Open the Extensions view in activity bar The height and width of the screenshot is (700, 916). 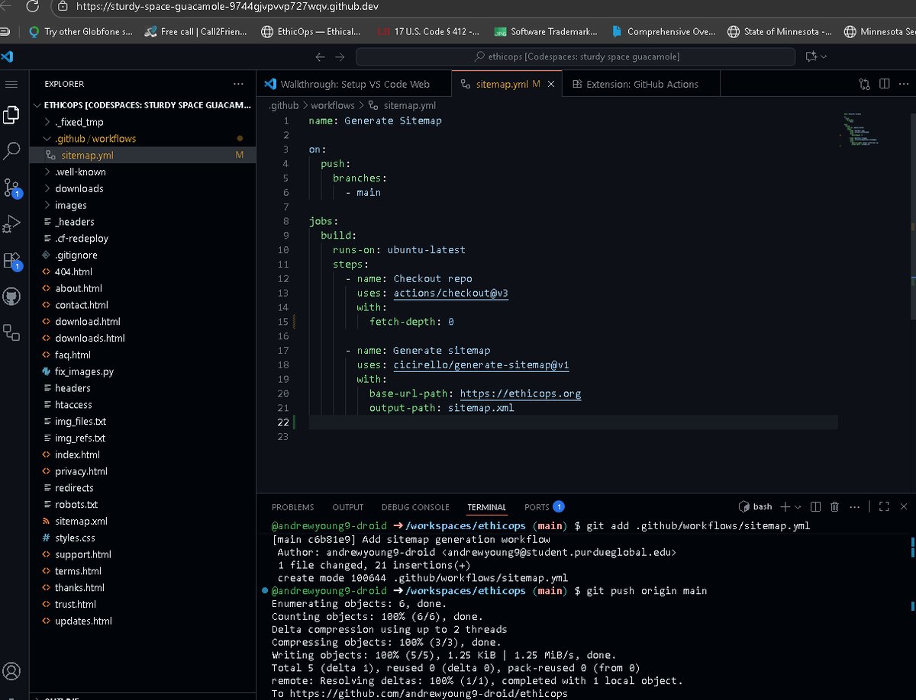(11, 261)
